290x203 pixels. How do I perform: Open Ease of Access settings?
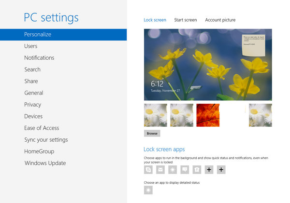42,128
